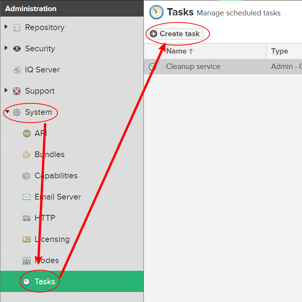Click the HTTP truck icon

pos(27,218)
